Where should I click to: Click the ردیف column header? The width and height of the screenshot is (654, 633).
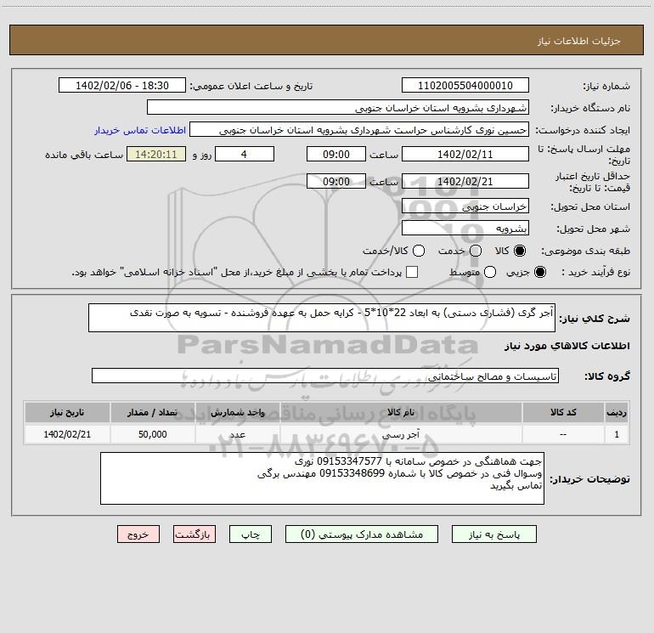pos(617,412)
